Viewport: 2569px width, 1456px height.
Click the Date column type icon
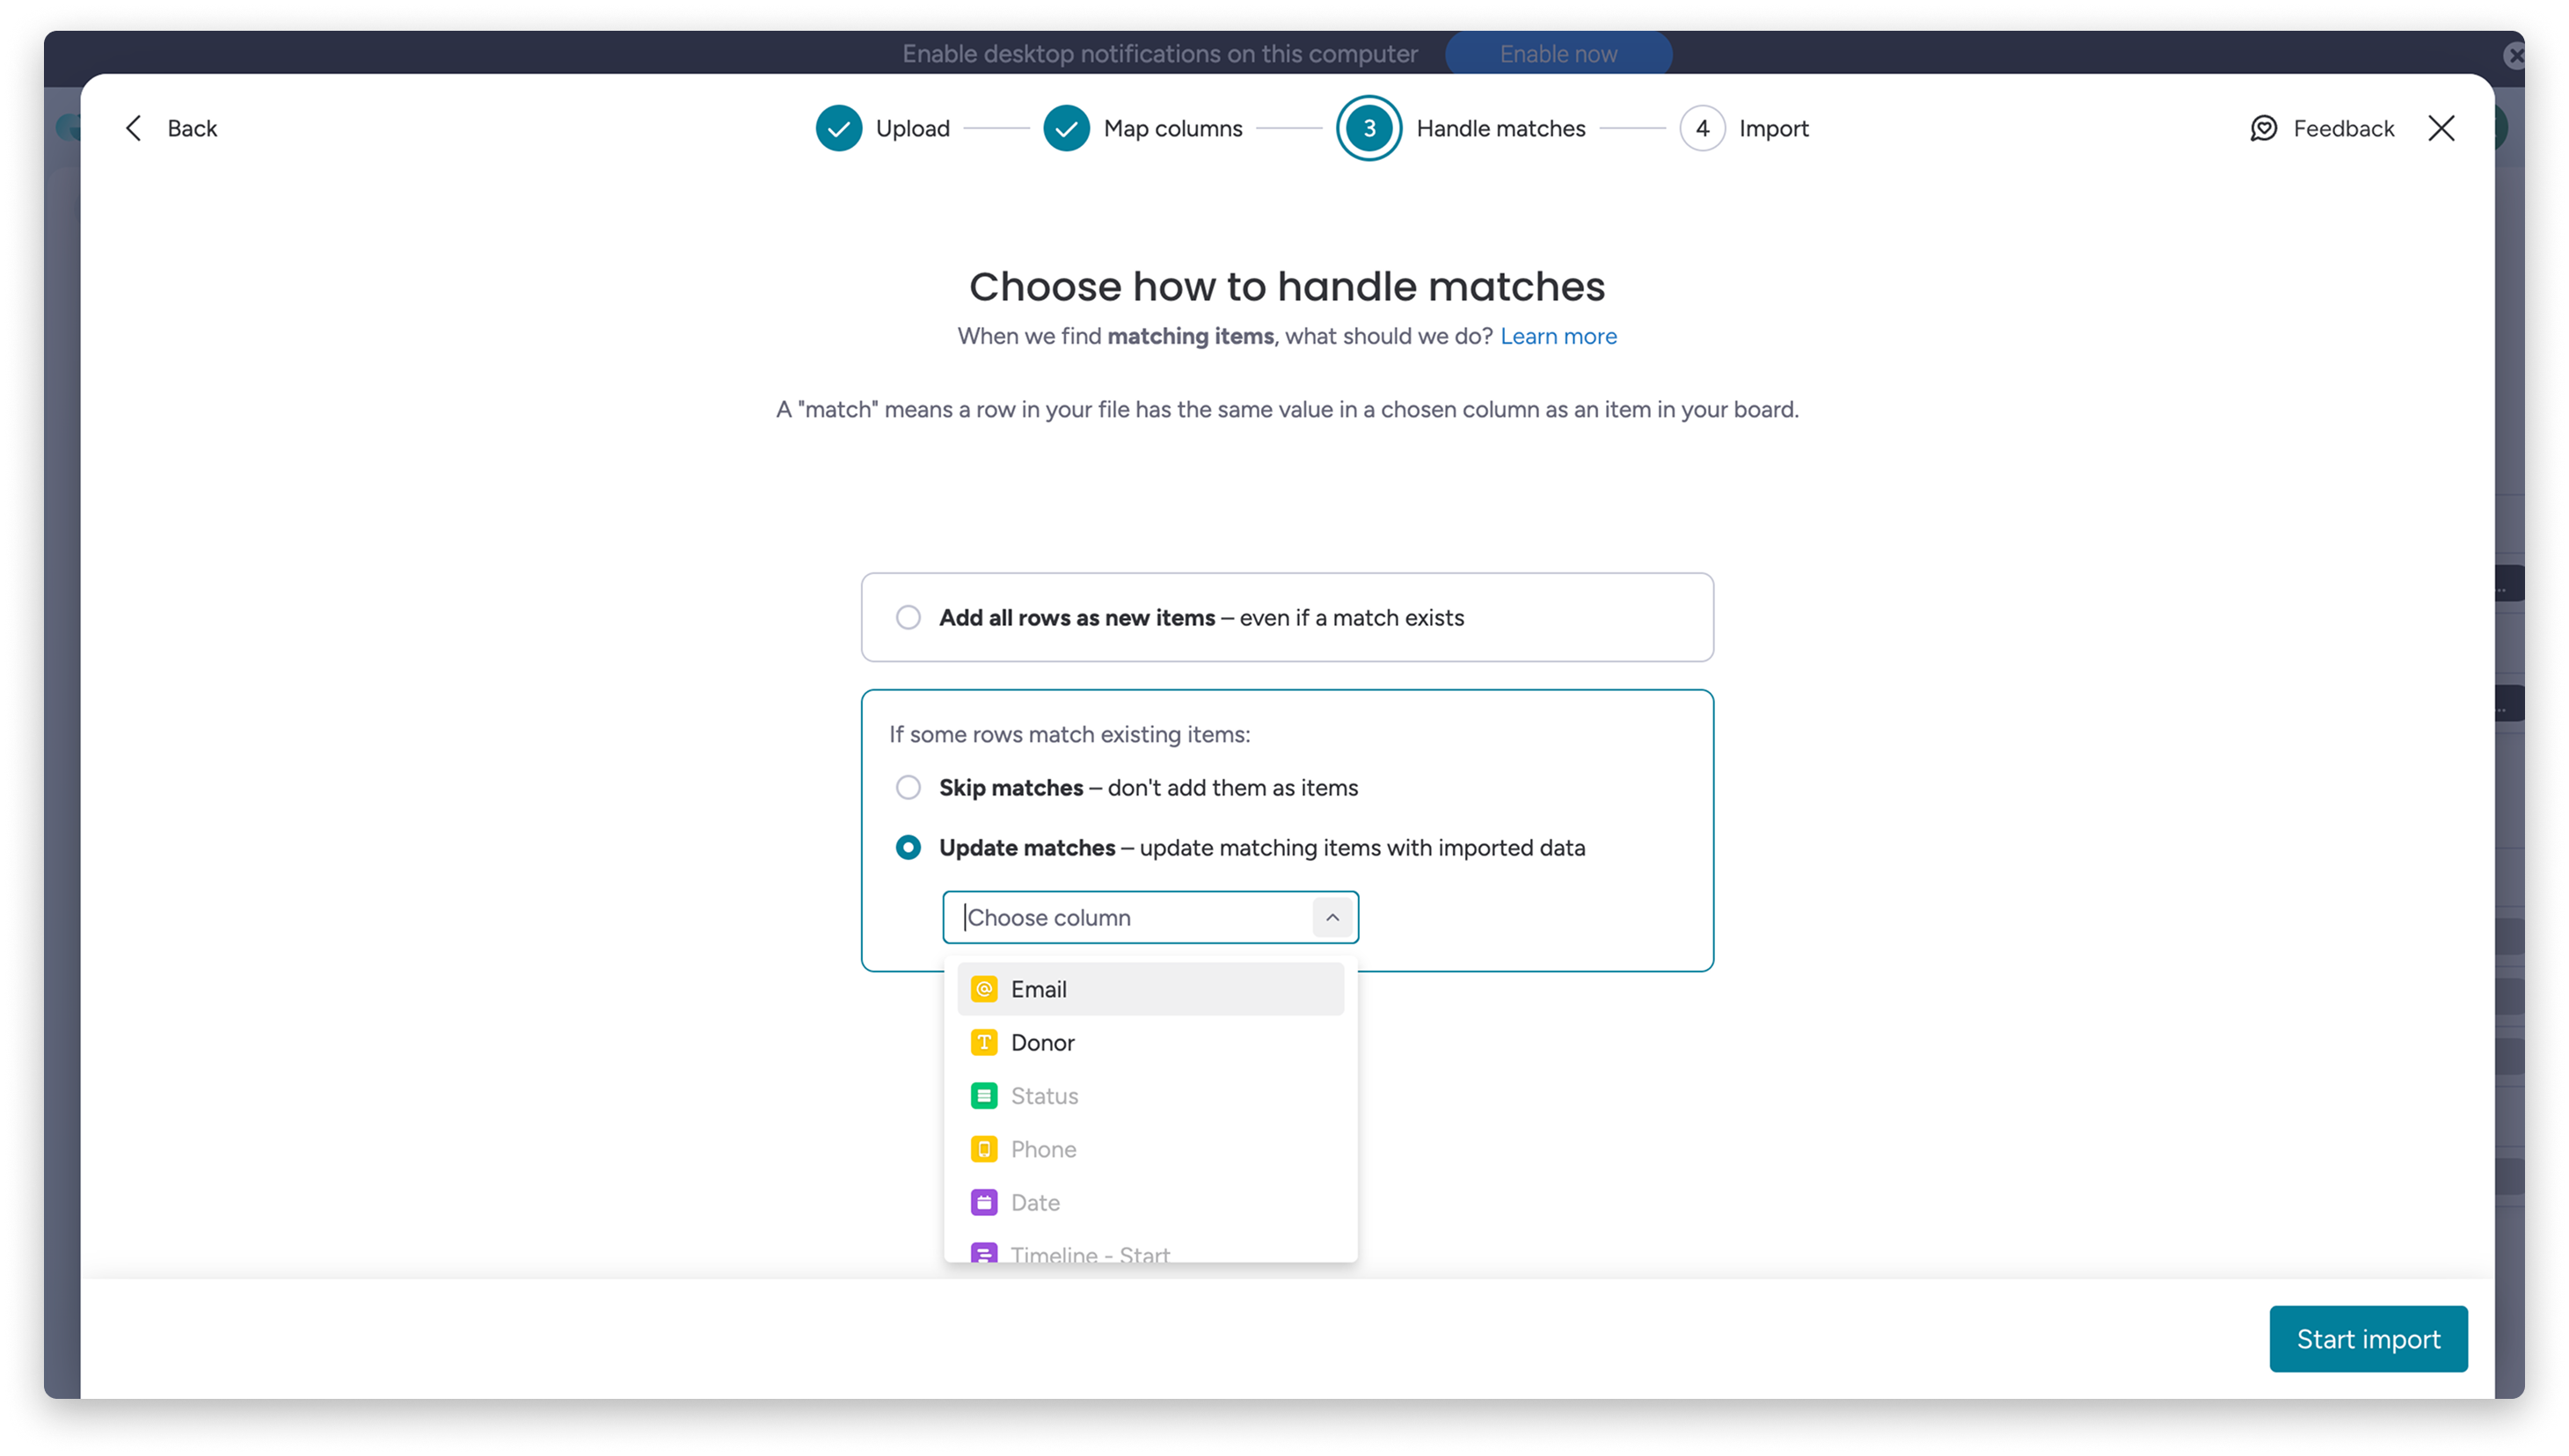pos(984,1202)
